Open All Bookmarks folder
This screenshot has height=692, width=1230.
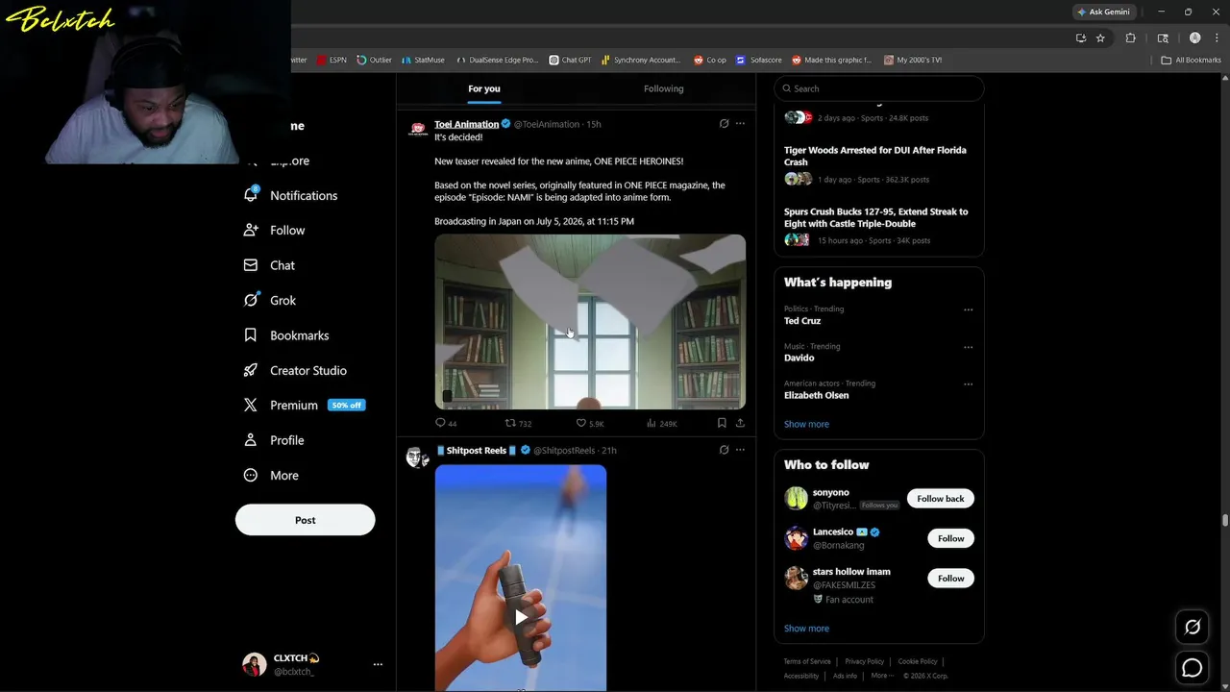1191,60
